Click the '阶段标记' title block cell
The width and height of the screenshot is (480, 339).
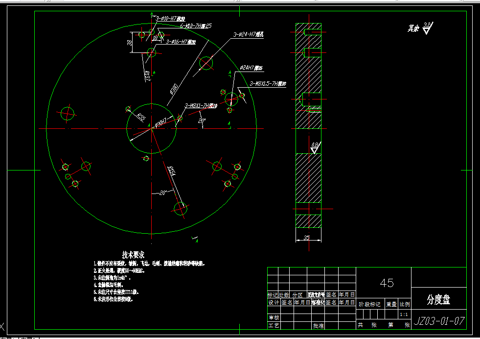369,304
